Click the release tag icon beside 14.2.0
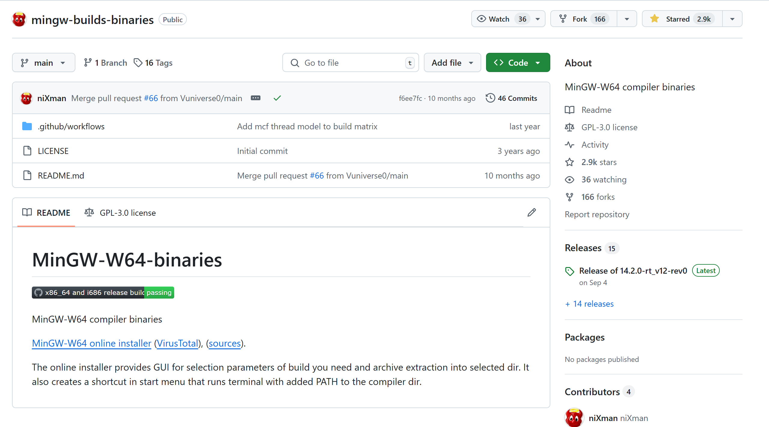Viewport: 769px width, 427px height. click(x=569, y=271)
